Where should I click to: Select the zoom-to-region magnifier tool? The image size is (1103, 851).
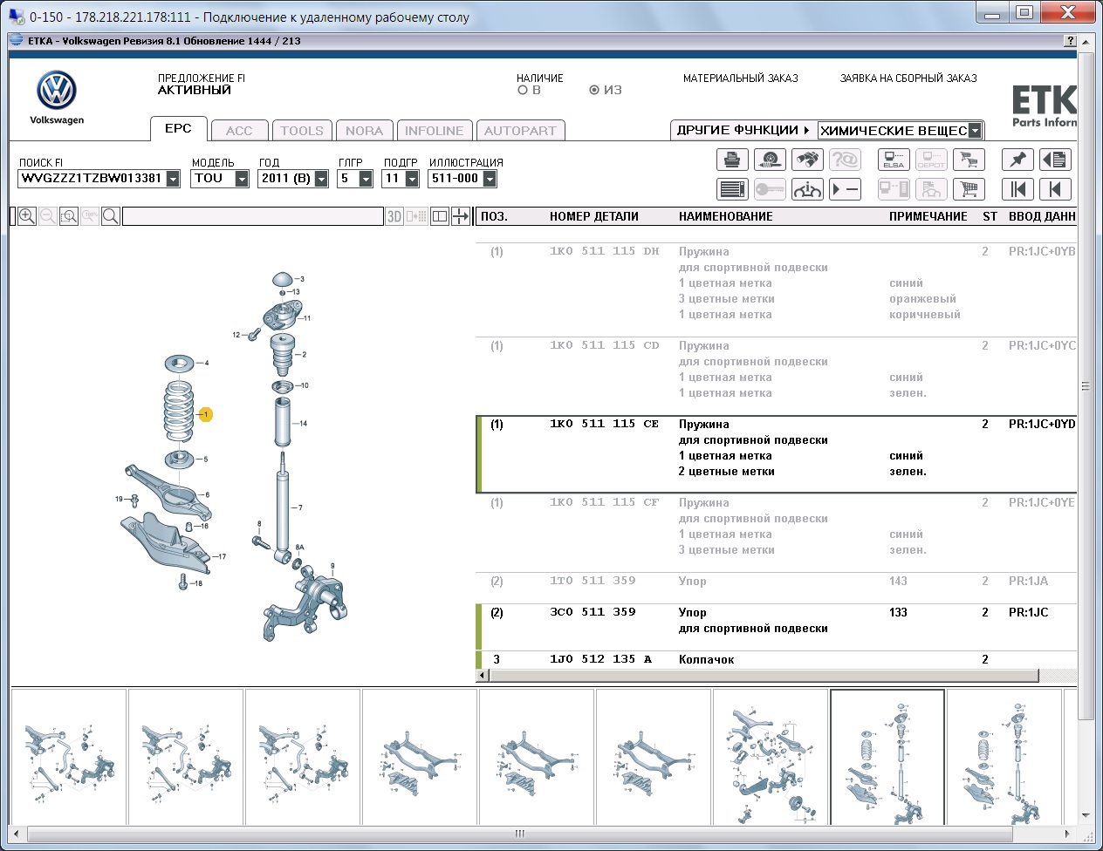point(69,216)
